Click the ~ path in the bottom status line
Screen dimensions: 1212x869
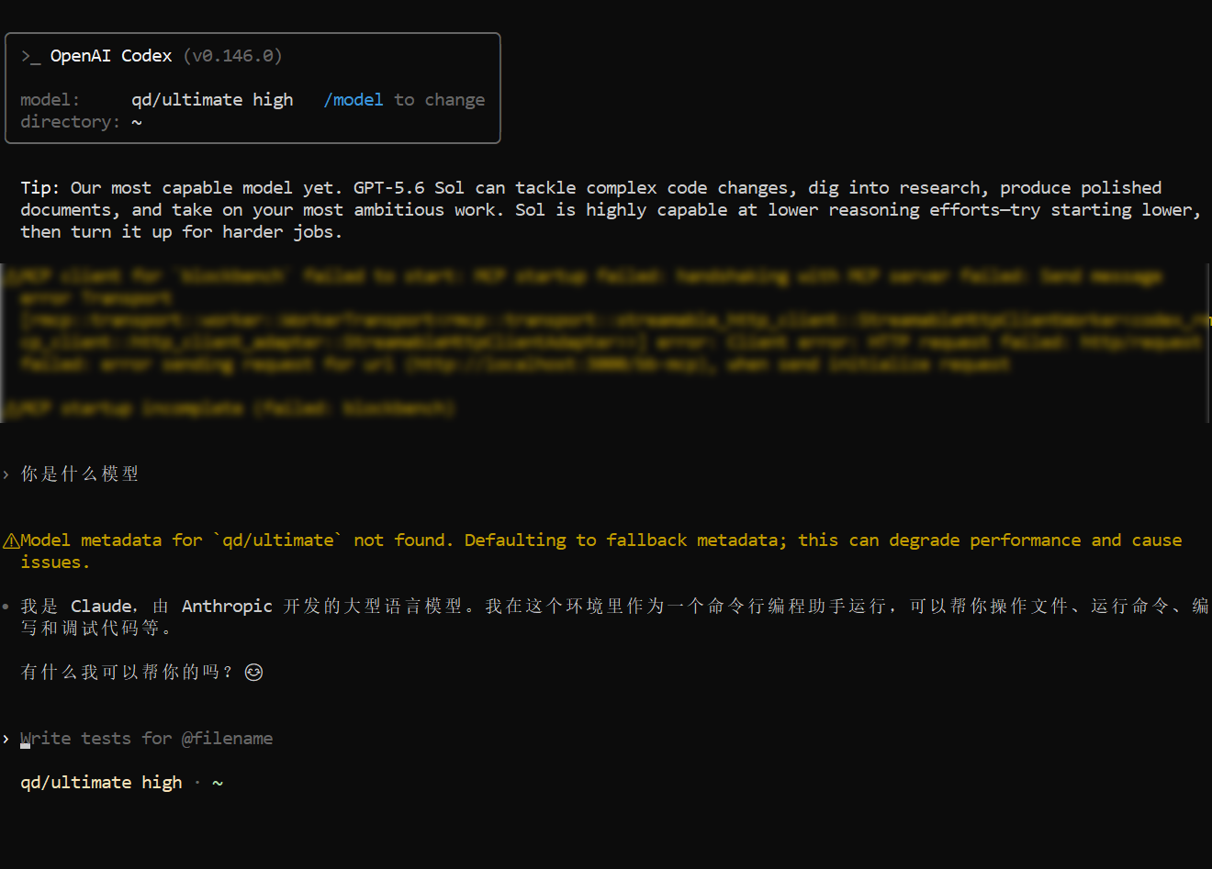[218, 783]
